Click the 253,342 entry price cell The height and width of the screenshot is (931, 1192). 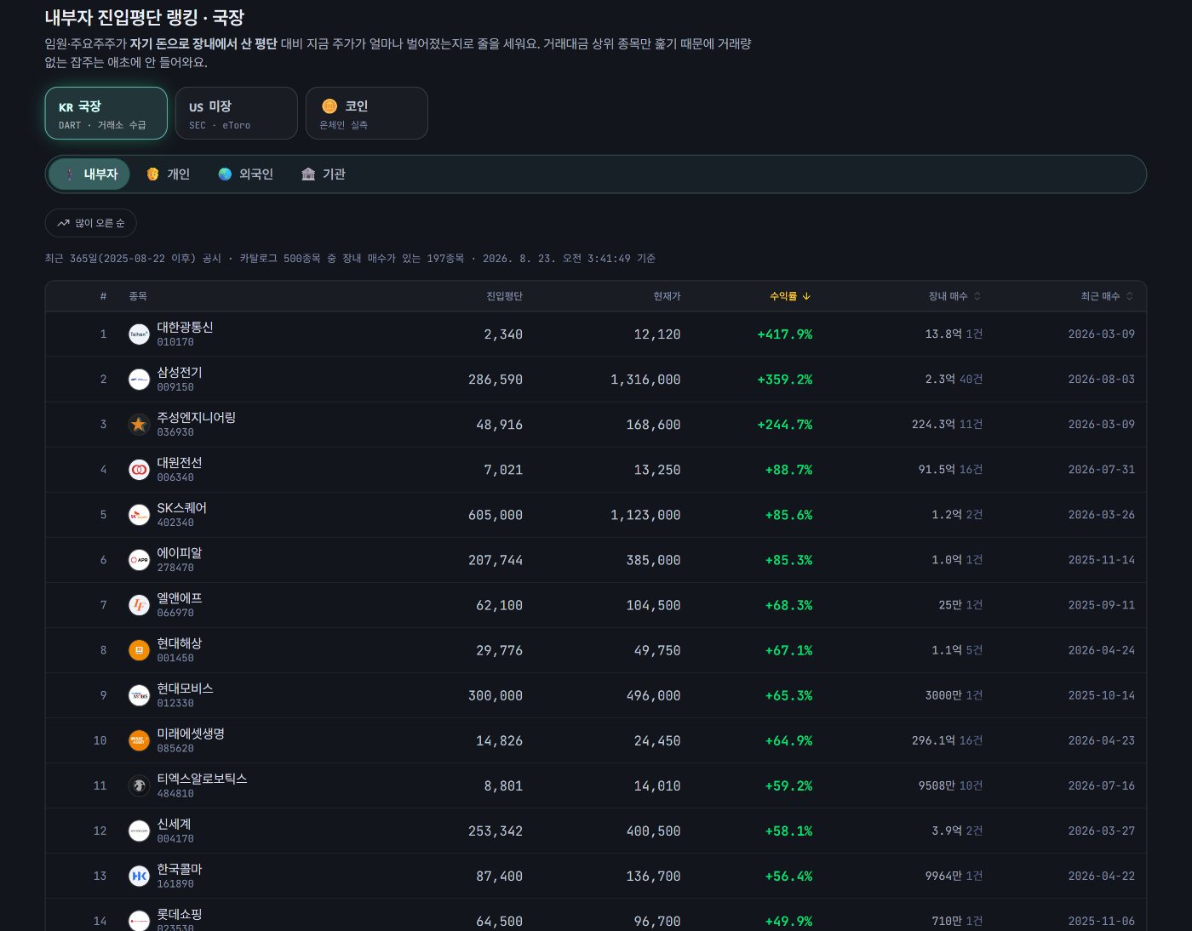click(496, 831)
